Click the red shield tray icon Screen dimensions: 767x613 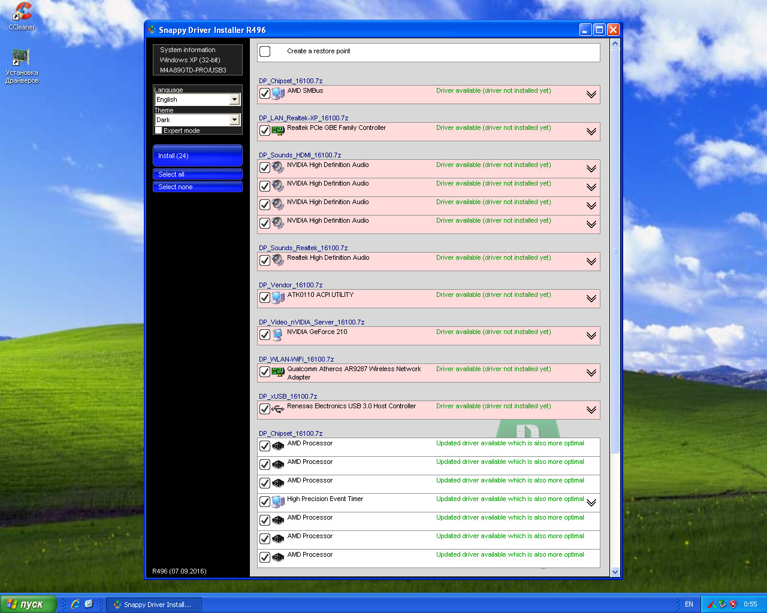tap(733, 604)
